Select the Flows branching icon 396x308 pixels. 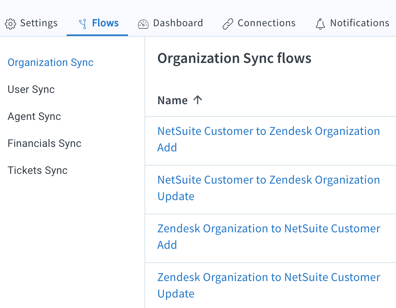tap(82, 22)
